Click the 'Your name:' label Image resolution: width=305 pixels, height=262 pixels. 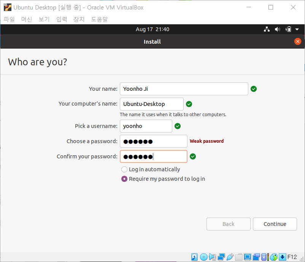pos(103,89)
